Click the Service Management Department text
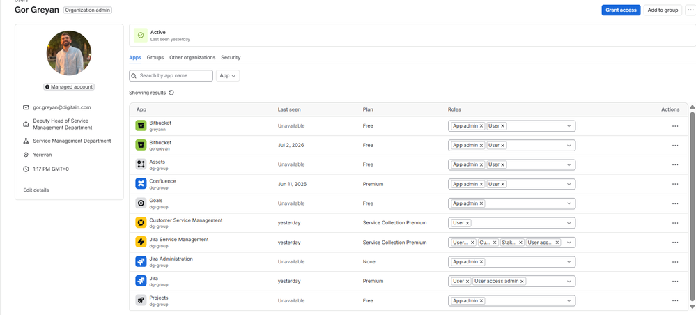Image resolution: width=696 pixels, height=315 pixels. pos(72,141)
